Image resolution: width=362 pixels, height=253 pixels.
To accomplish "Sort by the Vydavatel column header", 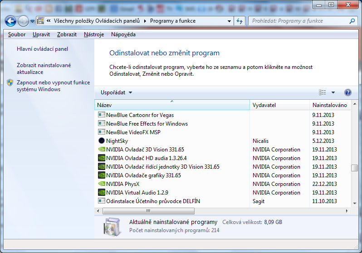I will [279, 105].
